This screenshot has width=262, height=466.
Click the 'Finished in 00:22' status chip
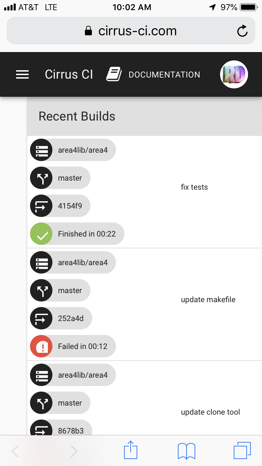77,233
